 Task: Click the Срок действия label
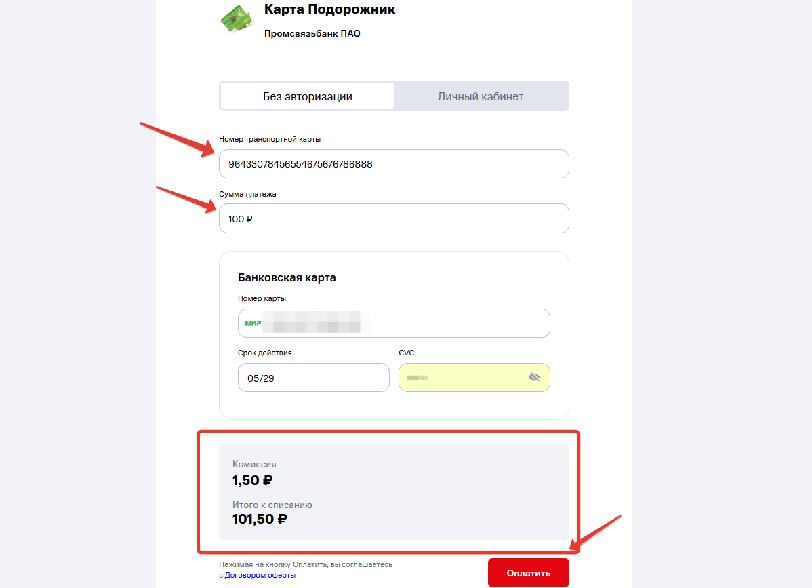(265, 353)
